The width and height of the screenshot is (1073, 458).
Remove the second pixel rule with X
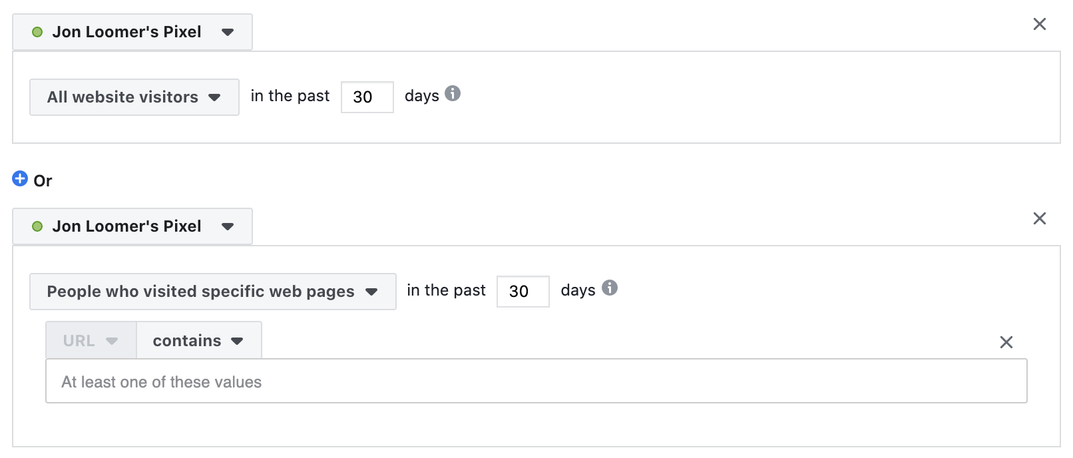1040,218
